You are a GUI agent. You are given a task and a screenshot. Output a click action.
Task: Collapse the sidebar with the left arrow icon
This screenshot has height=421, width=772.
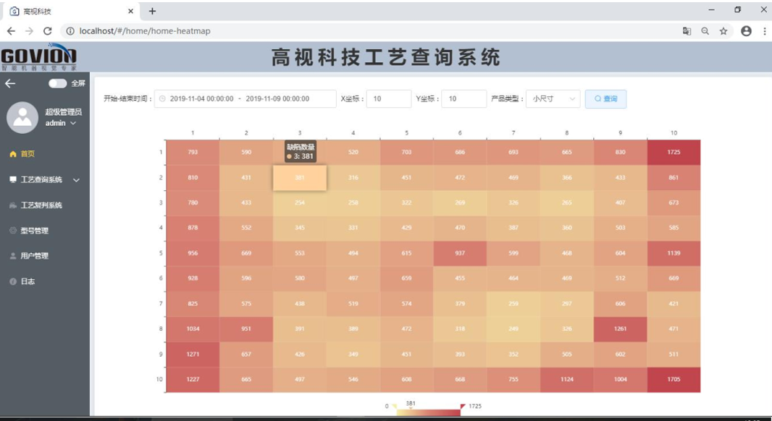[10, 83]
